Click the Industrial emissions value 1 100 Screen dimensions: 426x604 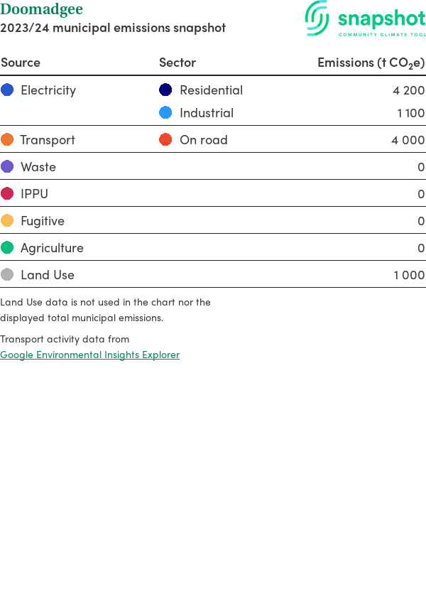(410, 113)
